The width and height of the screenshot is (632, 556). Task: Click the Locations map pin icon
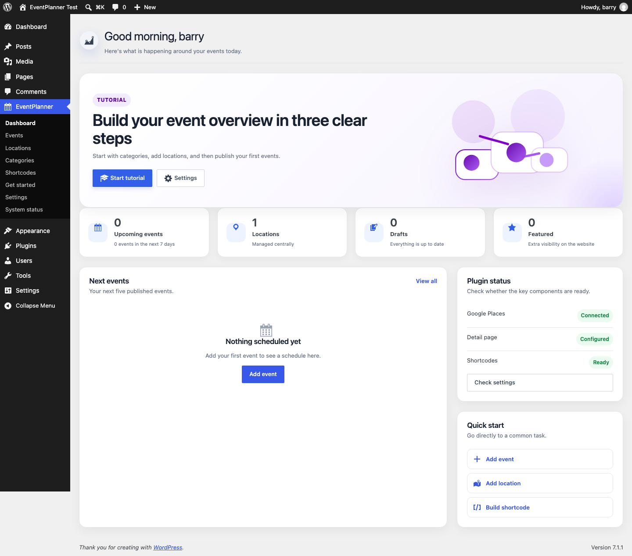236,227
